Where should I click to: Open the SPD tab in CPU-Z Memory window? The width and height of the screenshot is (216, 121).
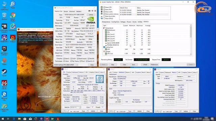coord(179,73)
